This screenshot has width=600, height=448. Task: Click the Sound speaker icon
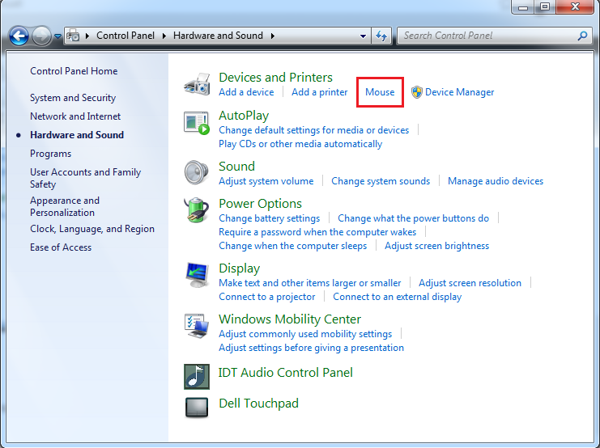pyautogui.click(x=198, y=173)
